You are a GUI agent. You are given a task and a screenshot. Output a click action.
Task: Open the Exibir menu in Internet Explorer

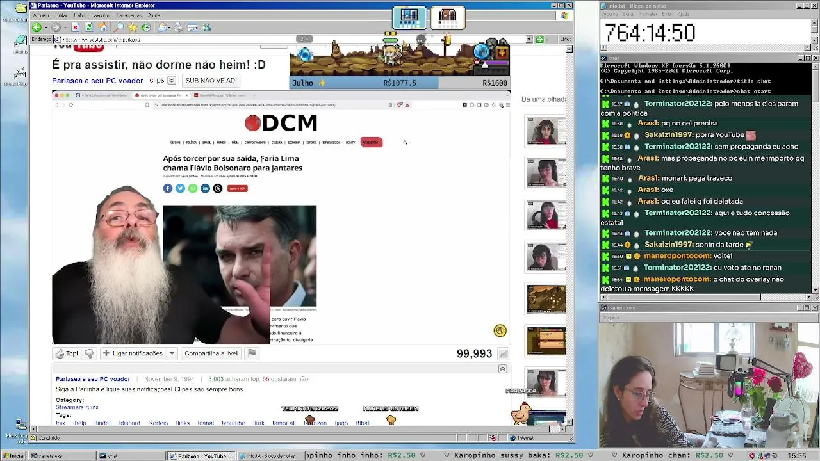[x=79, y=15]
